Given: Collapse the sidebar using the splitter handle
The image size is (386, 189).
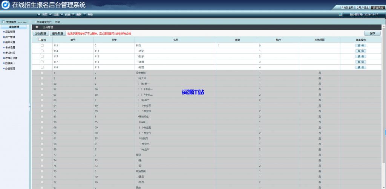Looking at the screenshot, I should point(30,107).
